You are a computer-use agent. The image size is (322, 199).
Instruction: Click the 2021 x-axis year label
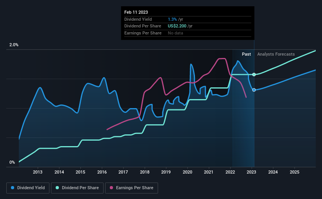click(209, 172)
